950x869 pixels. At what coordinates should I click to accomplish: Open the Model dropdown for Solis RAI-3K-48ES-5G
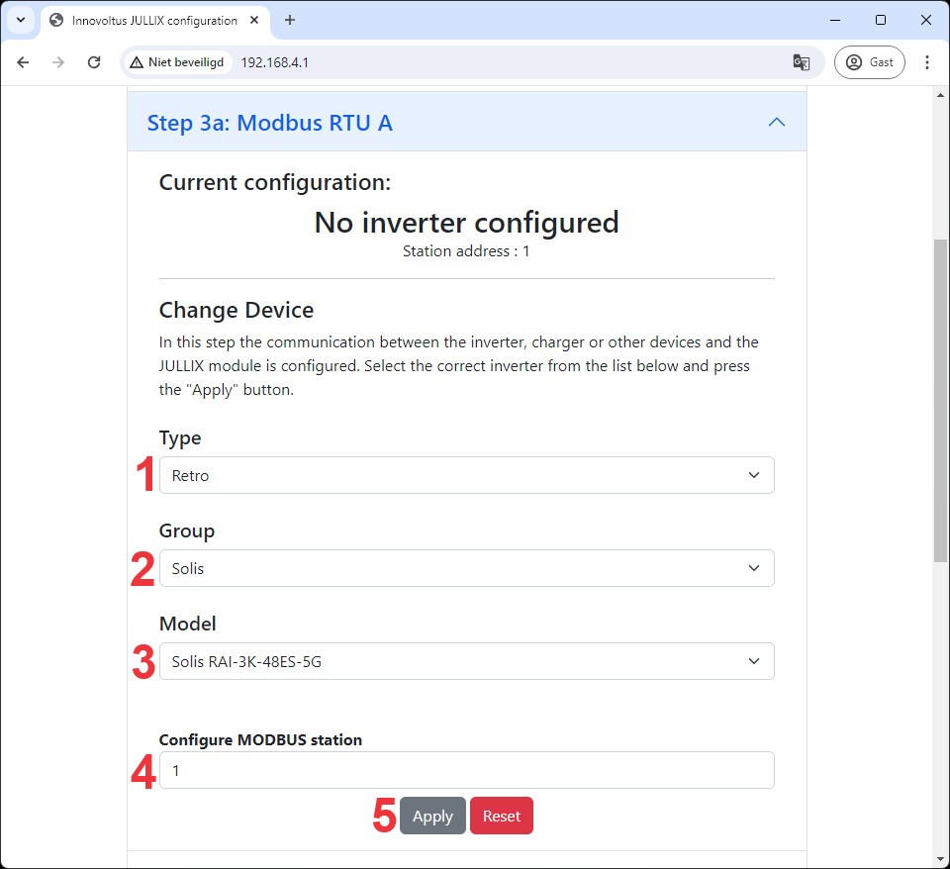(466, 661)
